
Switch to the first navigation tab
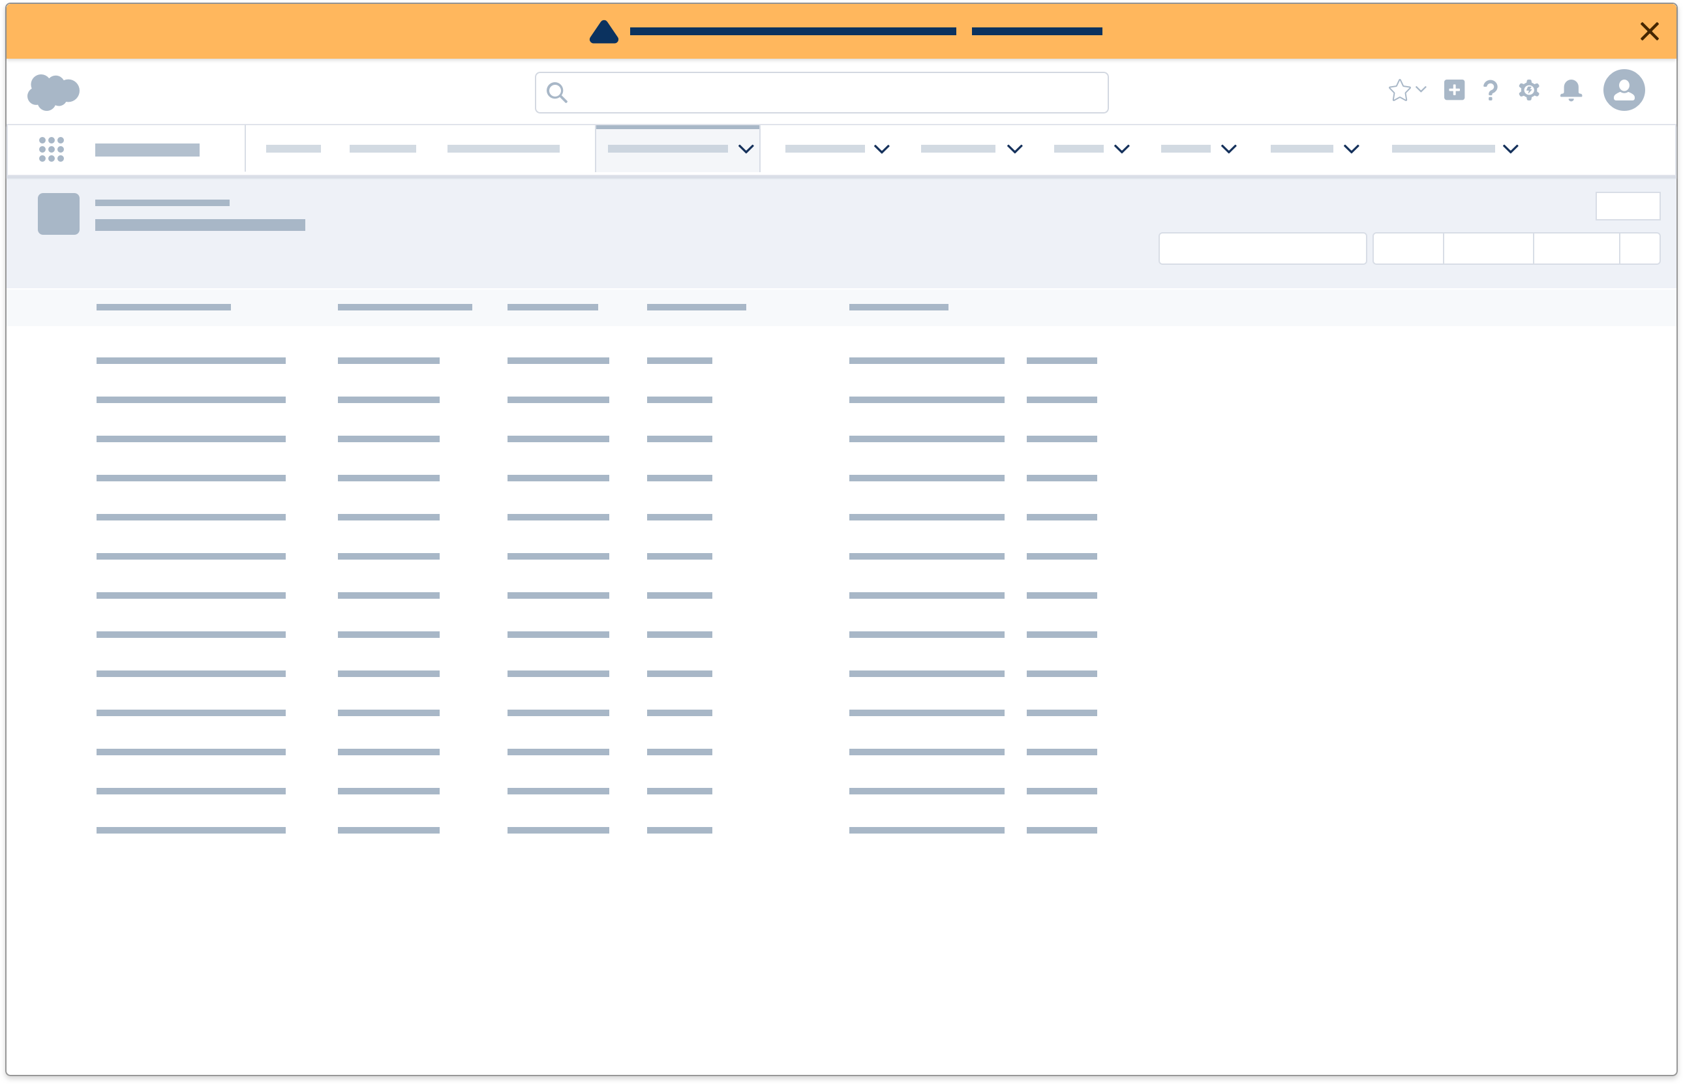tap(294, 149)
